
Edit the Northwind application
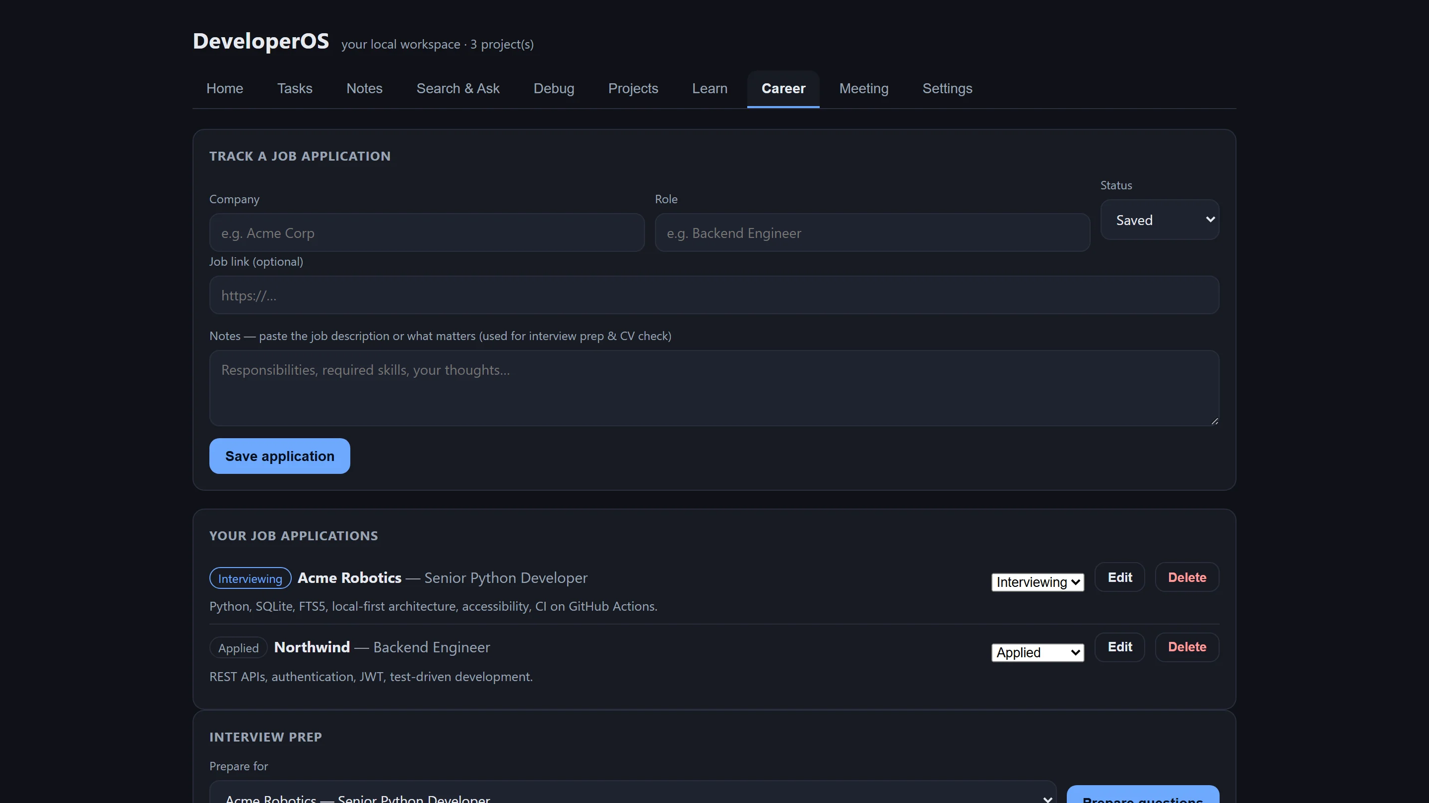click(x=1119, y=647)
